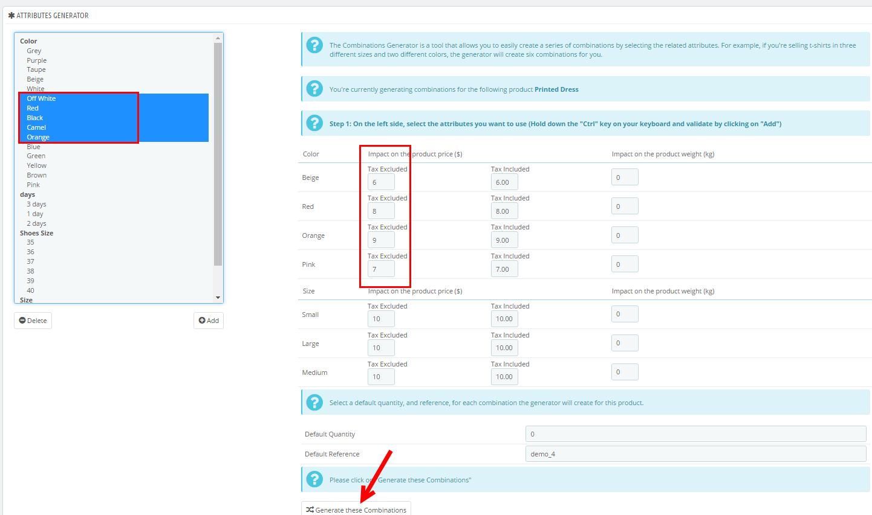Select Off White in the attribute list
Viewport: 872px width, 515px height.
41,98
